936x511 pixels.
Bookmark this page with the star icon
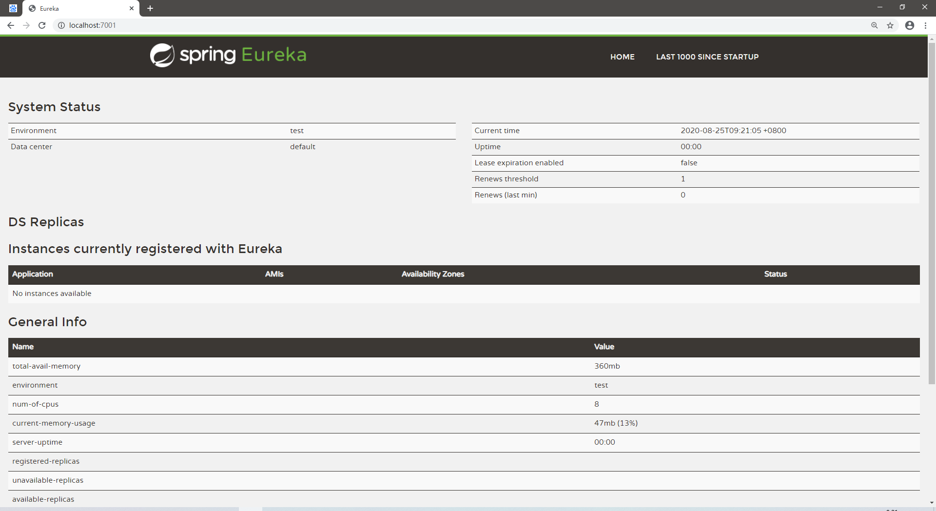(890, 25)
